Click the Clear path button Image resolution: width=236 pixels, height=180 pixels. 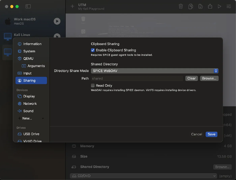191,78
